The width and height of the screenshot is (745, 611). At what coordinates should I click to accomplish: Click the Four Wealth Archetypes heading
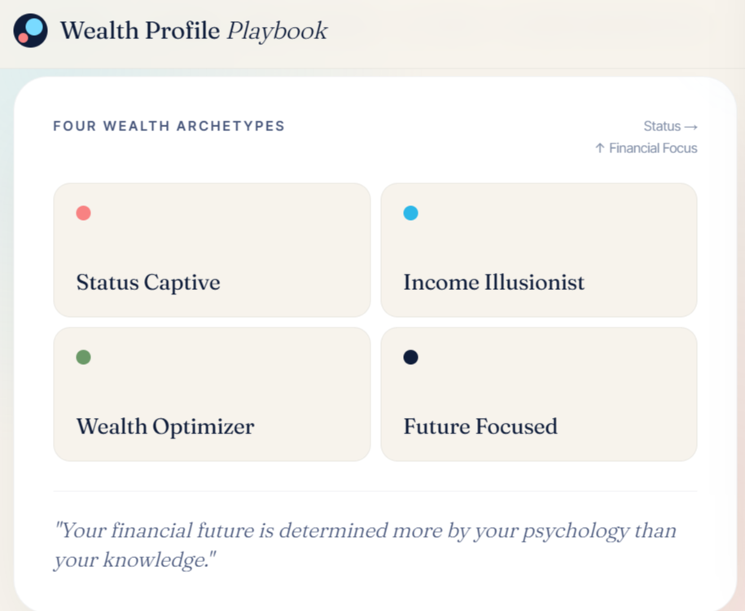[x=169, y=126]
